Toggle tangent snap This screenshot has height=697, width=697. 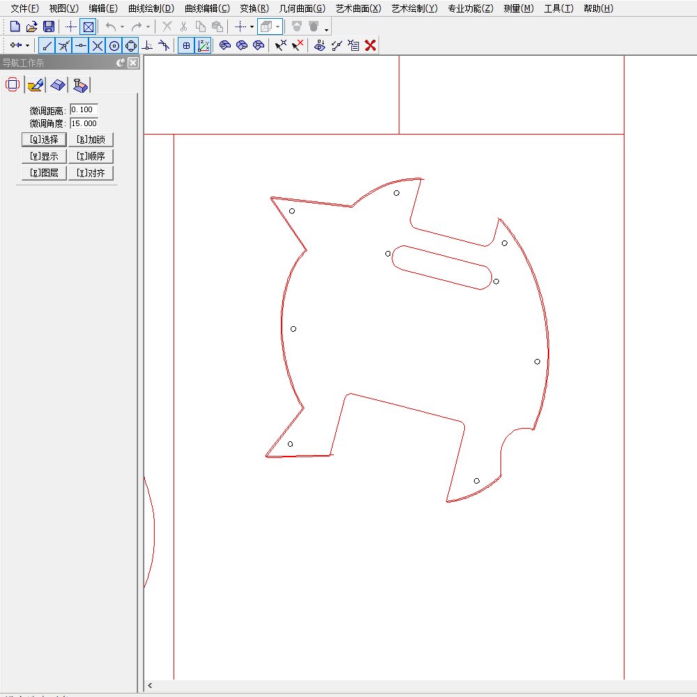(164, 45)
